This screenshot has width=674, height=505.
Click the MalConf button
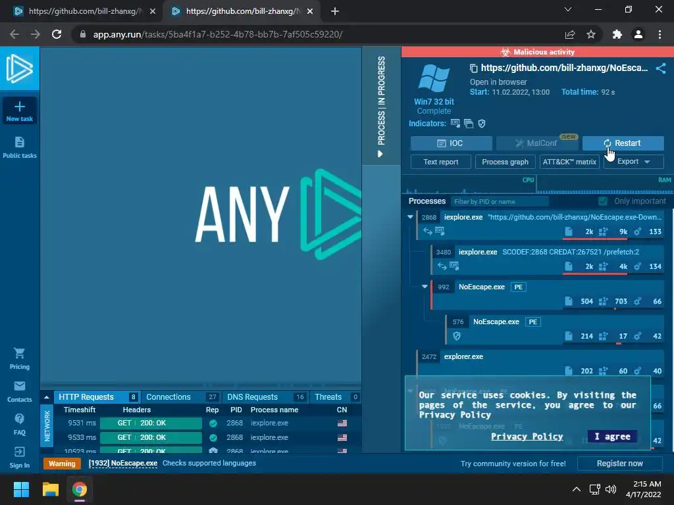[537, 143]
